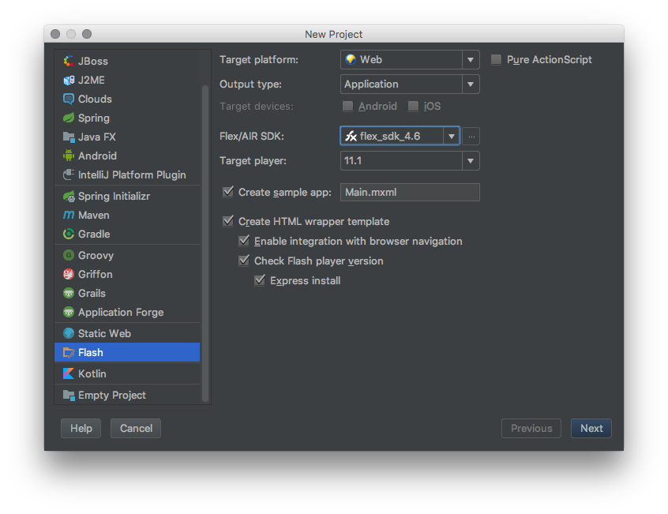
Task: Click the Maven m icon
Action: (x=69, y=215)
